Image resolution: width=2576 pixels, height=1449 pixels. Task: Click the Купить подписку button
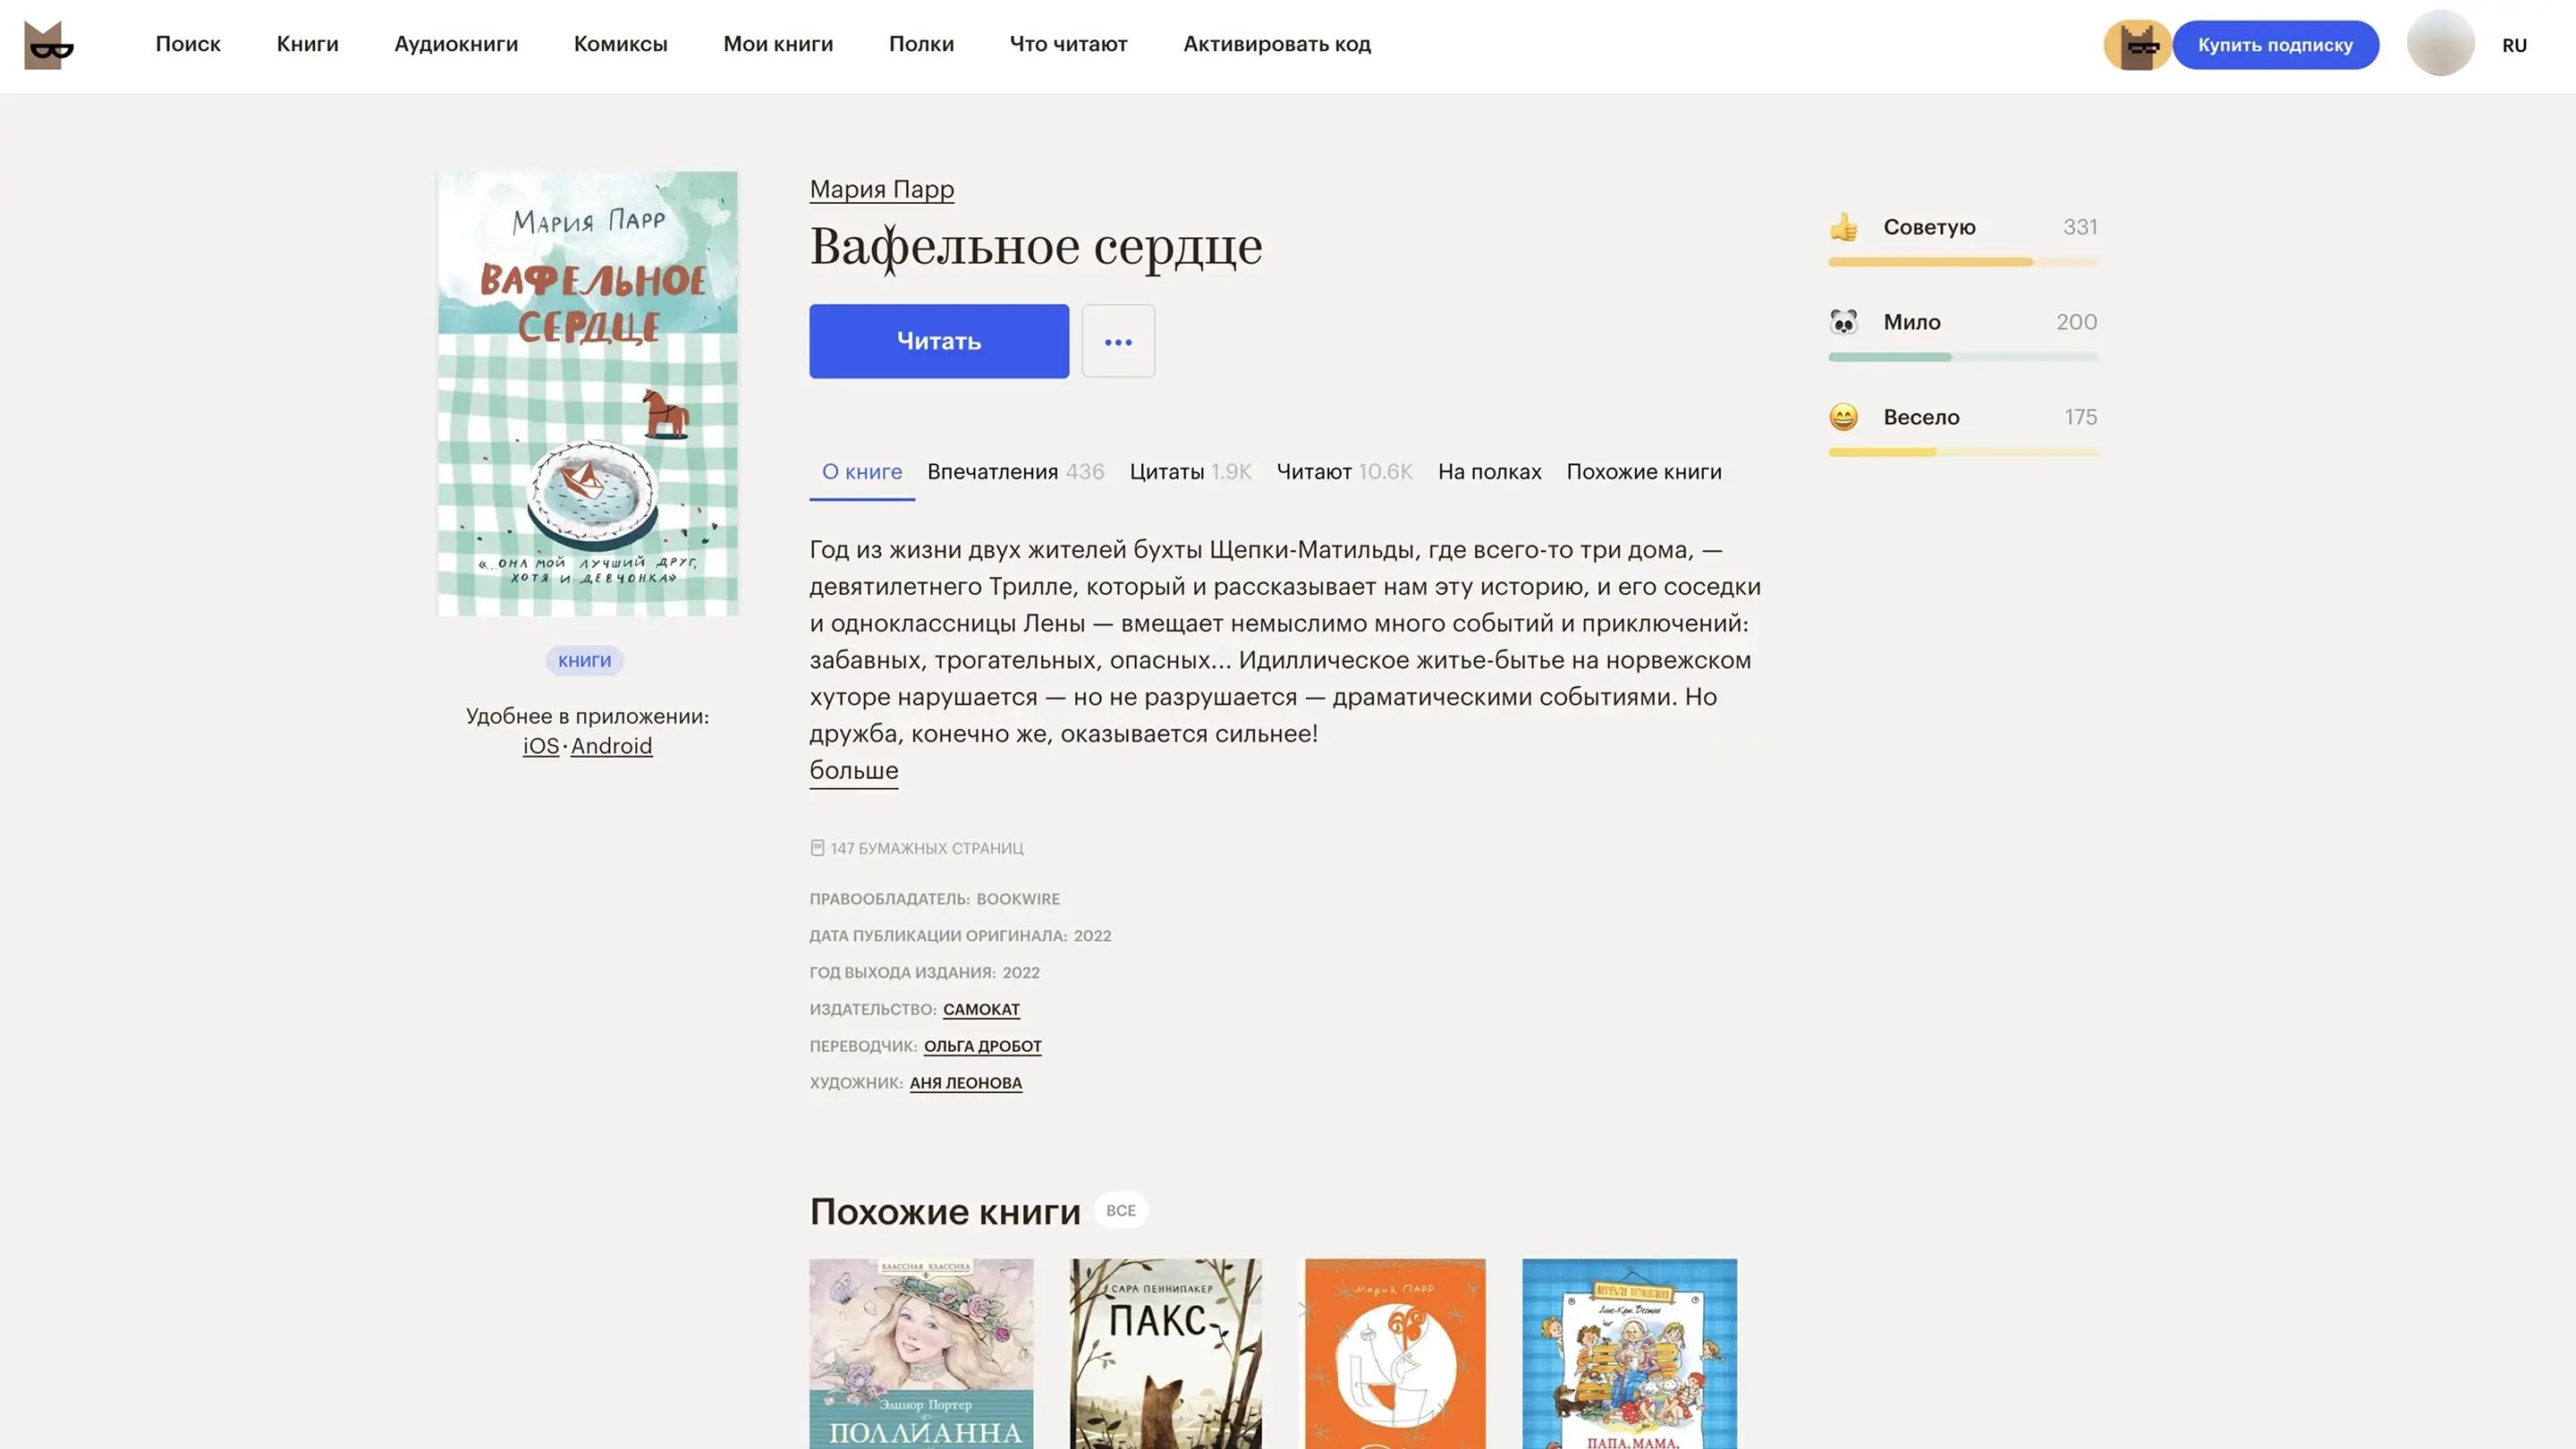[x=2274, y=45]
